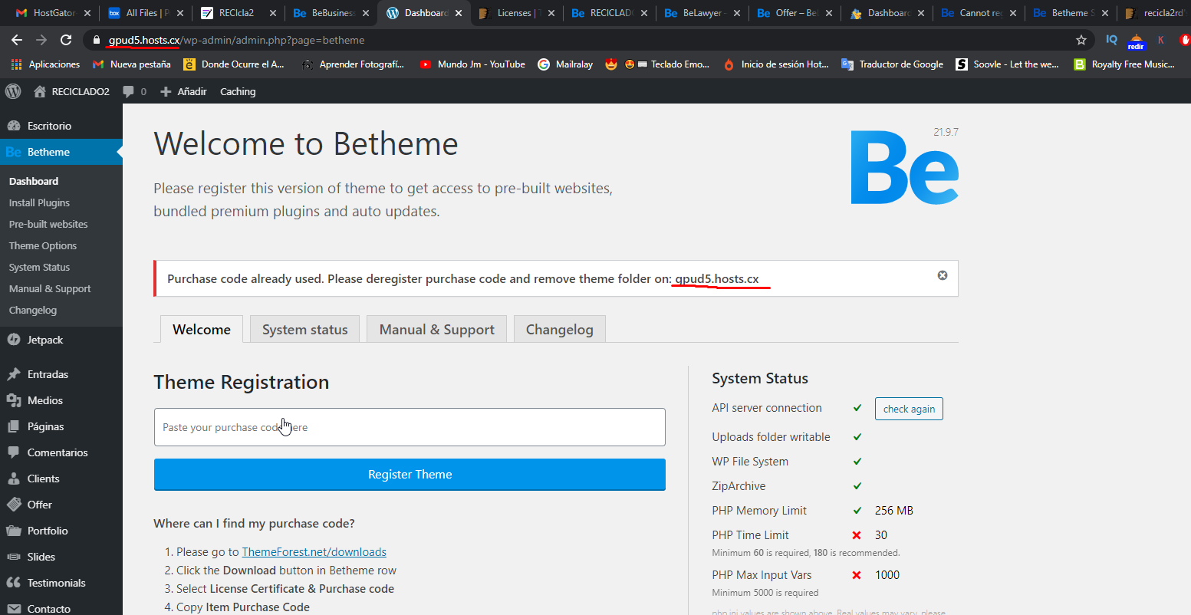The width and height of the screenshot is (1191, 615).
Task: Click the check again button
Action: click(909, 409)
